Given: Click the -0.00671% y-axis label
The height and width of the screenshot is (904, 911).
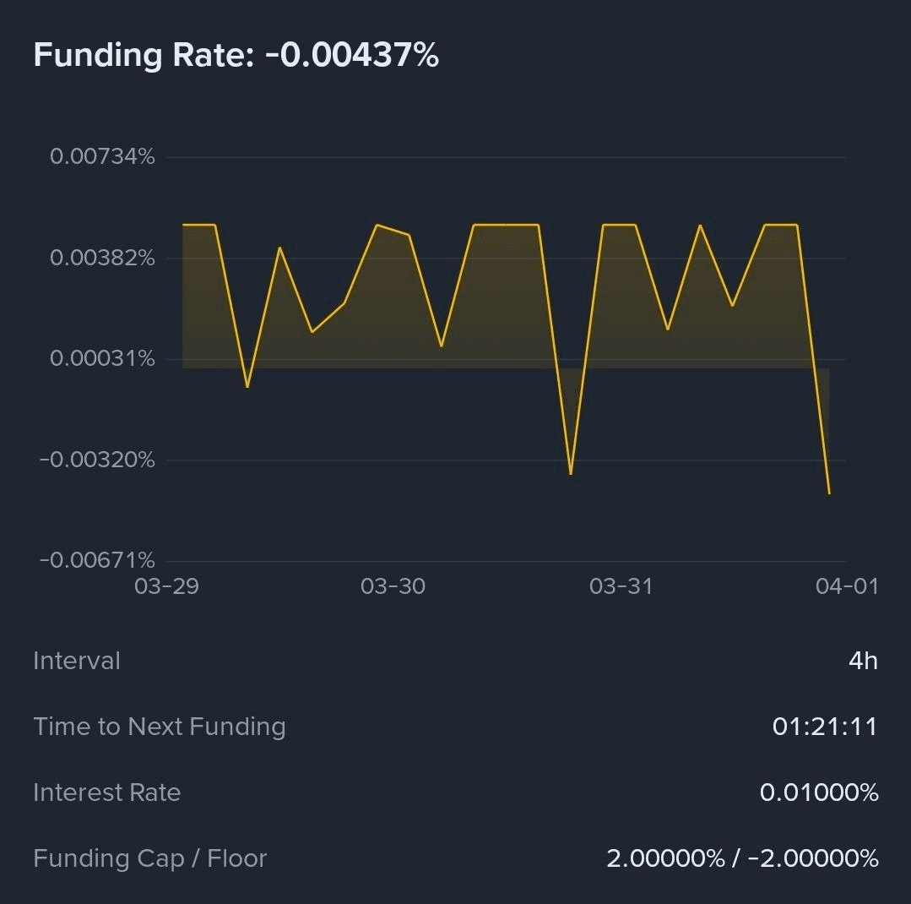Looking at the screenshot, I should tap(97, 560).
